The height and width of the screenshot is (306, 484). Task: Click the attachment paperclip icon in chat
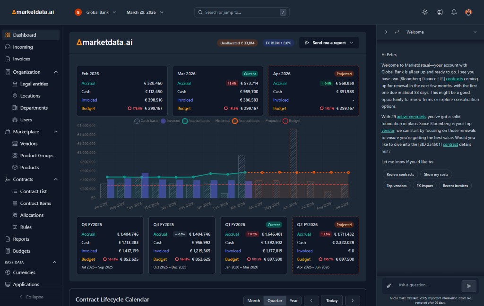389,286
